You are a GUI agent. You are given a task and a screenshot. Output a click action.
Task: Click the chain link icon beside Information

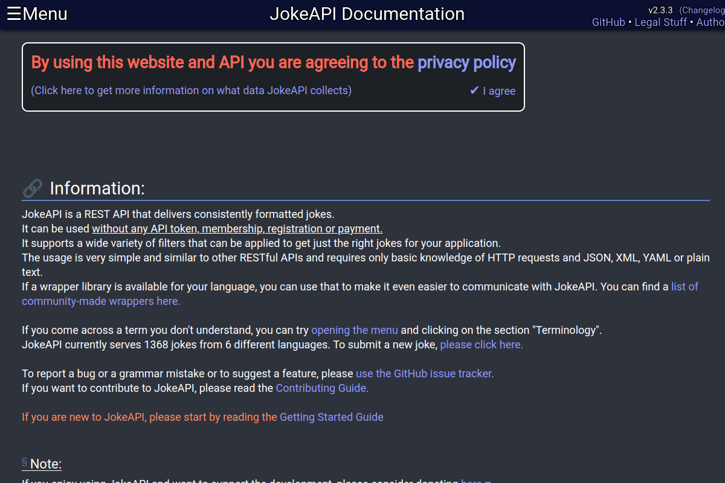point(32,188)
